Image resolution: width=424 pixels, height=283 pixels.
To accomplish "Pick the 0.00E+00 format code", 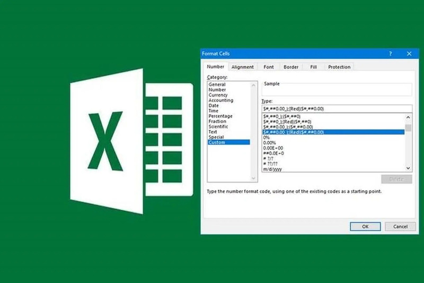I will click(333, 148).
